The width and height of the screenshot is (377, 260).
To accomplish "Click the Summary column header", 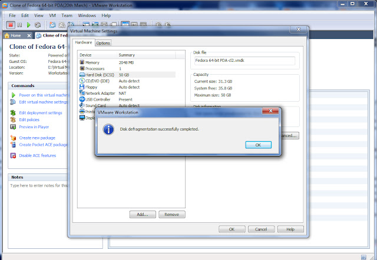I will coord(147,55).
